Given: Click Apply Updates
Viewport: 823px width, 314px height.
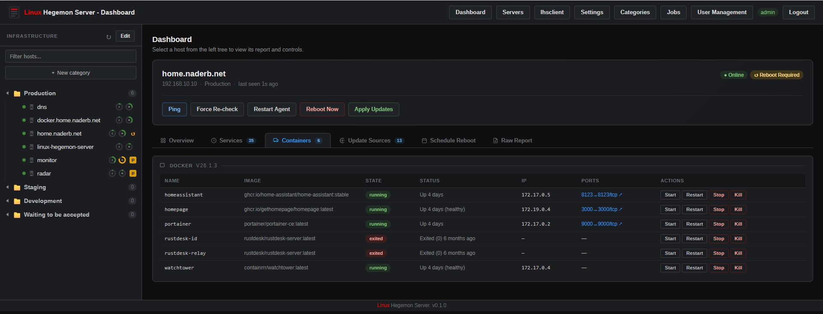Looking at the screenshot, I should [374, 109].
